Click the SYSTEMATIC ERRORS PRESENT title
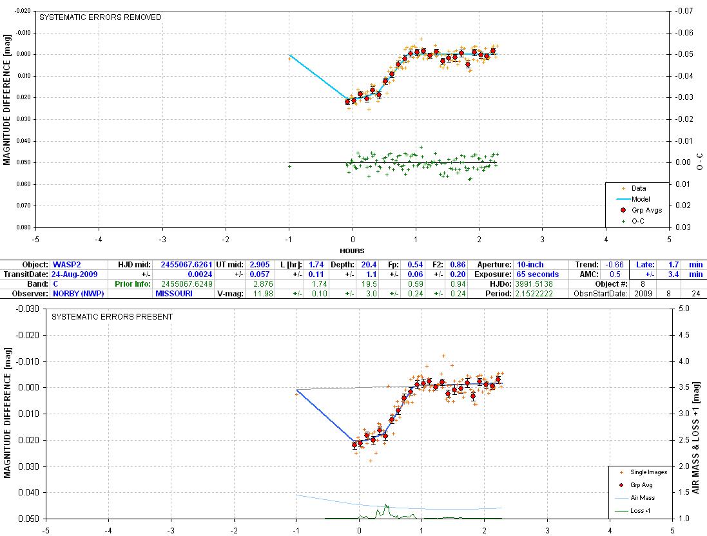This screenshot has height=536, width=707. pyautogui.click(x=112, y=317)
